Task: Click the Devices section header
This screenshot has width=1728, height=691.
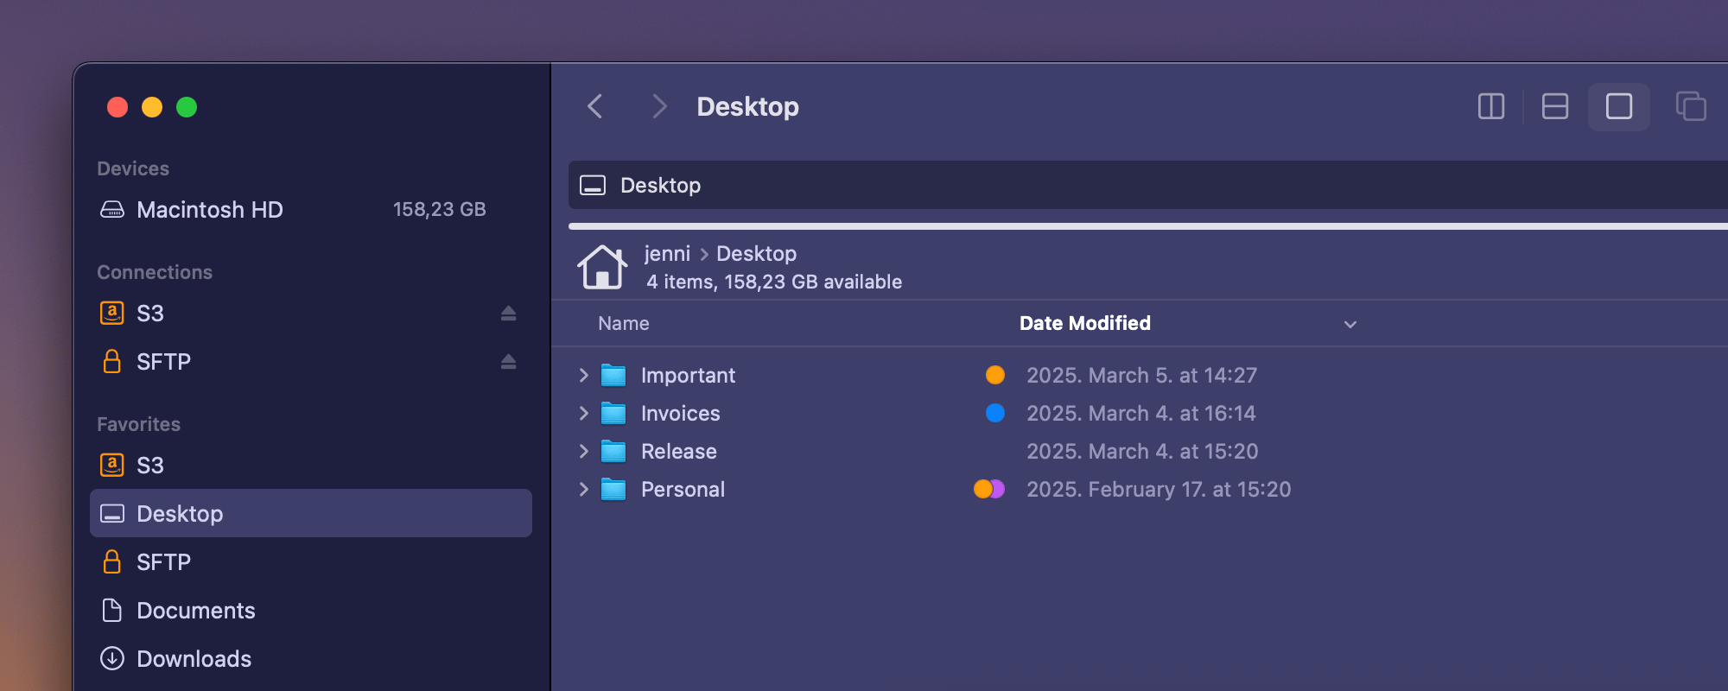Action: (133, 168)
